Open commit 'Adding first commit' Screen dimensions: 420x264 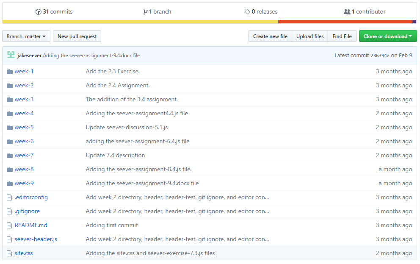pyautogui.click(x=112, y=225)
